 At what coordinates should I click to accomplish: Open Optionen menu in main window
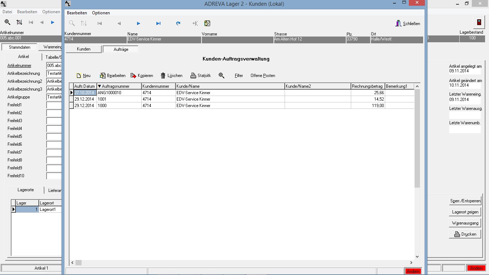[51, 12]
